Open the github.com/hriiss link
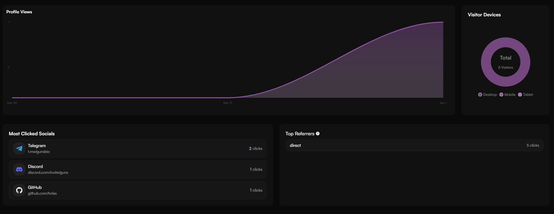554x214 pixels. coord(42,193)
